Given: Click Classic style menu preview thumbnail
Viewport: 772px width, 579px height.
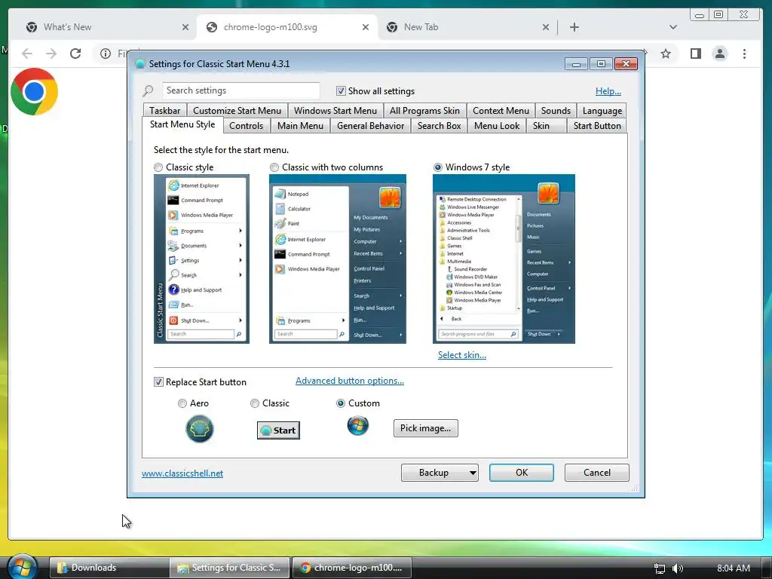Looking at the screenshot, I should (x=201, y=259).
